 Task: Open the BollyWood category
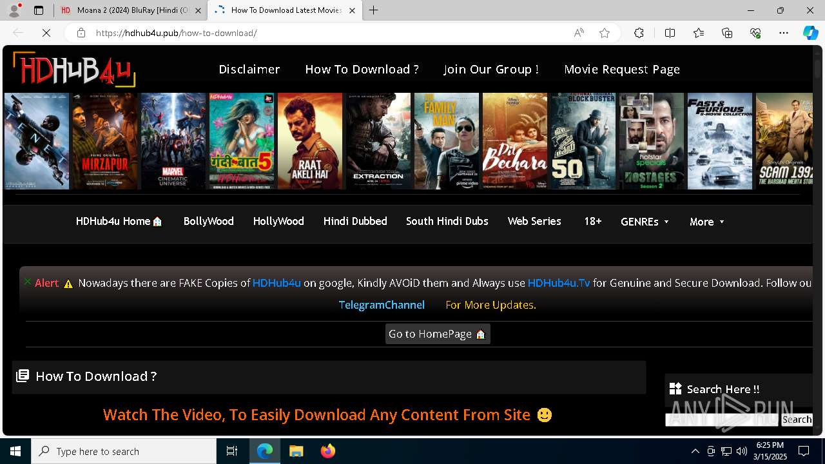point(209,221)
